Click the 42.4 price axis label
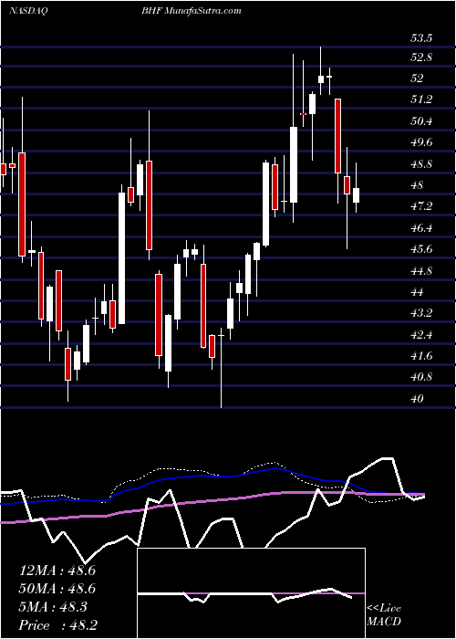456x639 pixels. tap(421, 335)
